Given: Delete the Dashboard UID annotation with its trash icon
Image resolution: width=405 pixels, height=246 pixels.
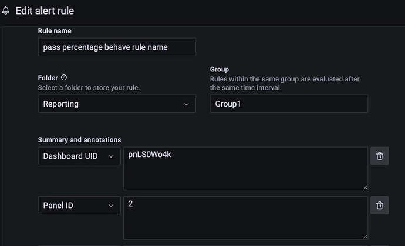Looking at the screenshot, I should [x=379, y=156].
